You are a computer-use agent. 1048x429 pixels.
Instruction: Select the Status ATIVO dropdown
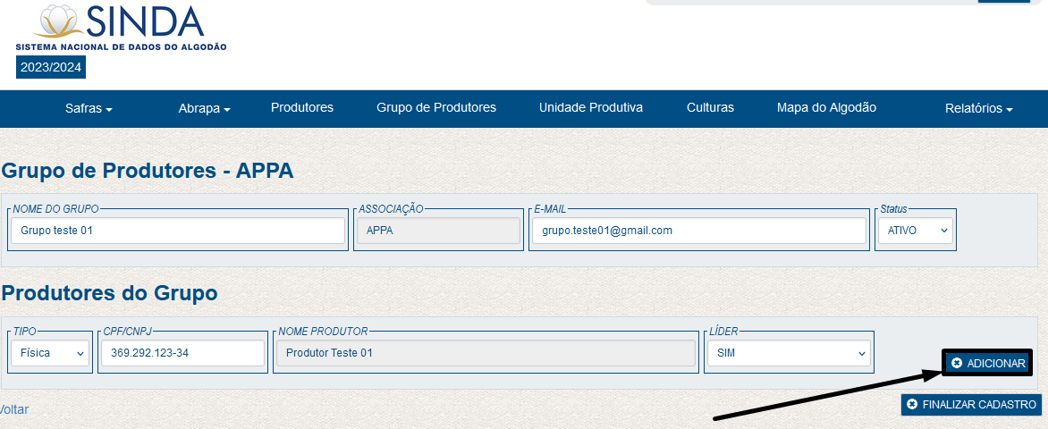[916, 231]
